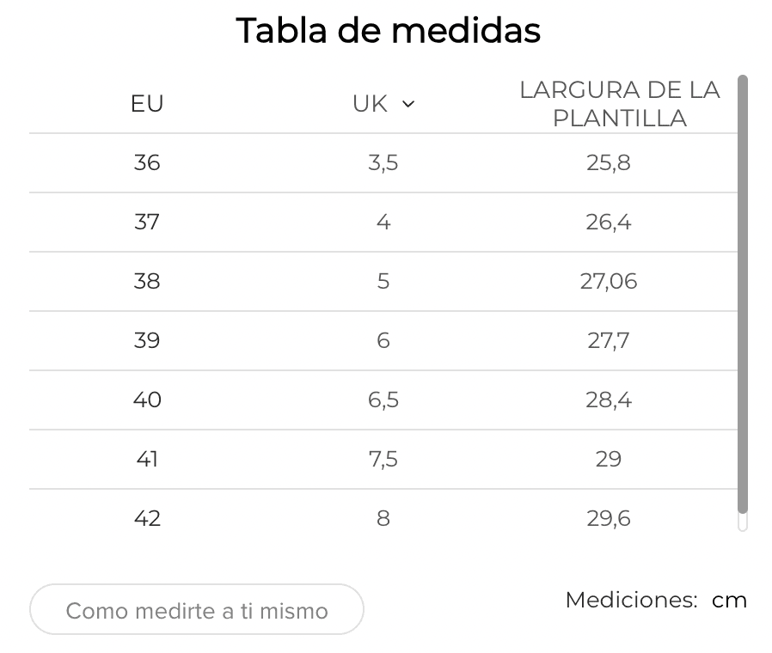Click 'Como medirte a ti mismo' button
The width and height of the screenshot is (772, 653).
197,610
